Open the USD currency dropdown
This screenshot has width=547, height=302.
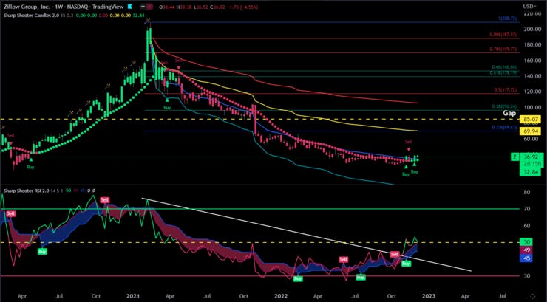[529, 6]
